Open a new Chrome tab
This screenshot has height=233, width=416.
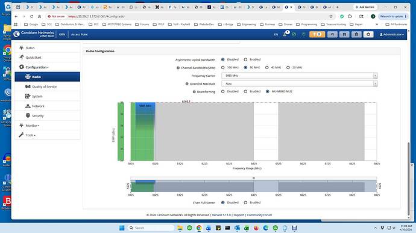(337, 7)
